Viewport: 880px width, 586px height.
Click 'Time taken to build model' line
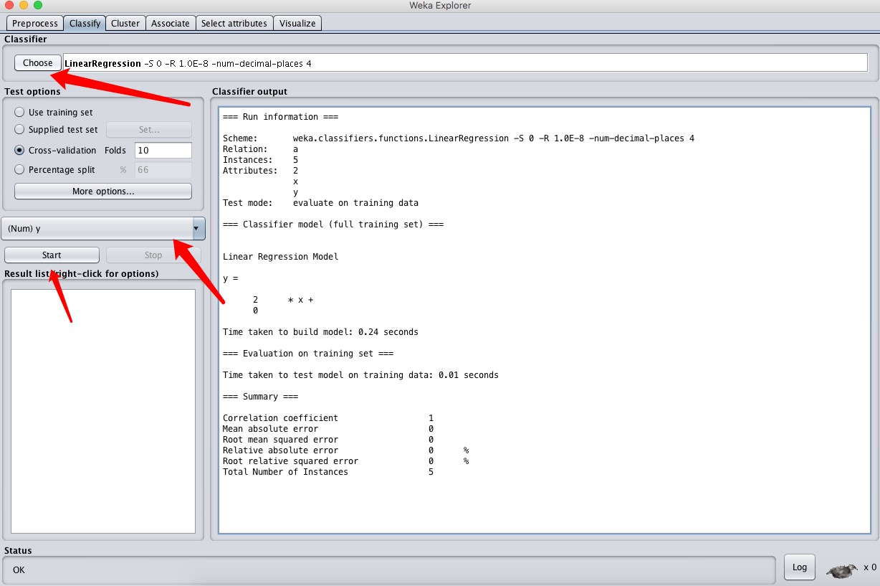[x=320, y=332]
